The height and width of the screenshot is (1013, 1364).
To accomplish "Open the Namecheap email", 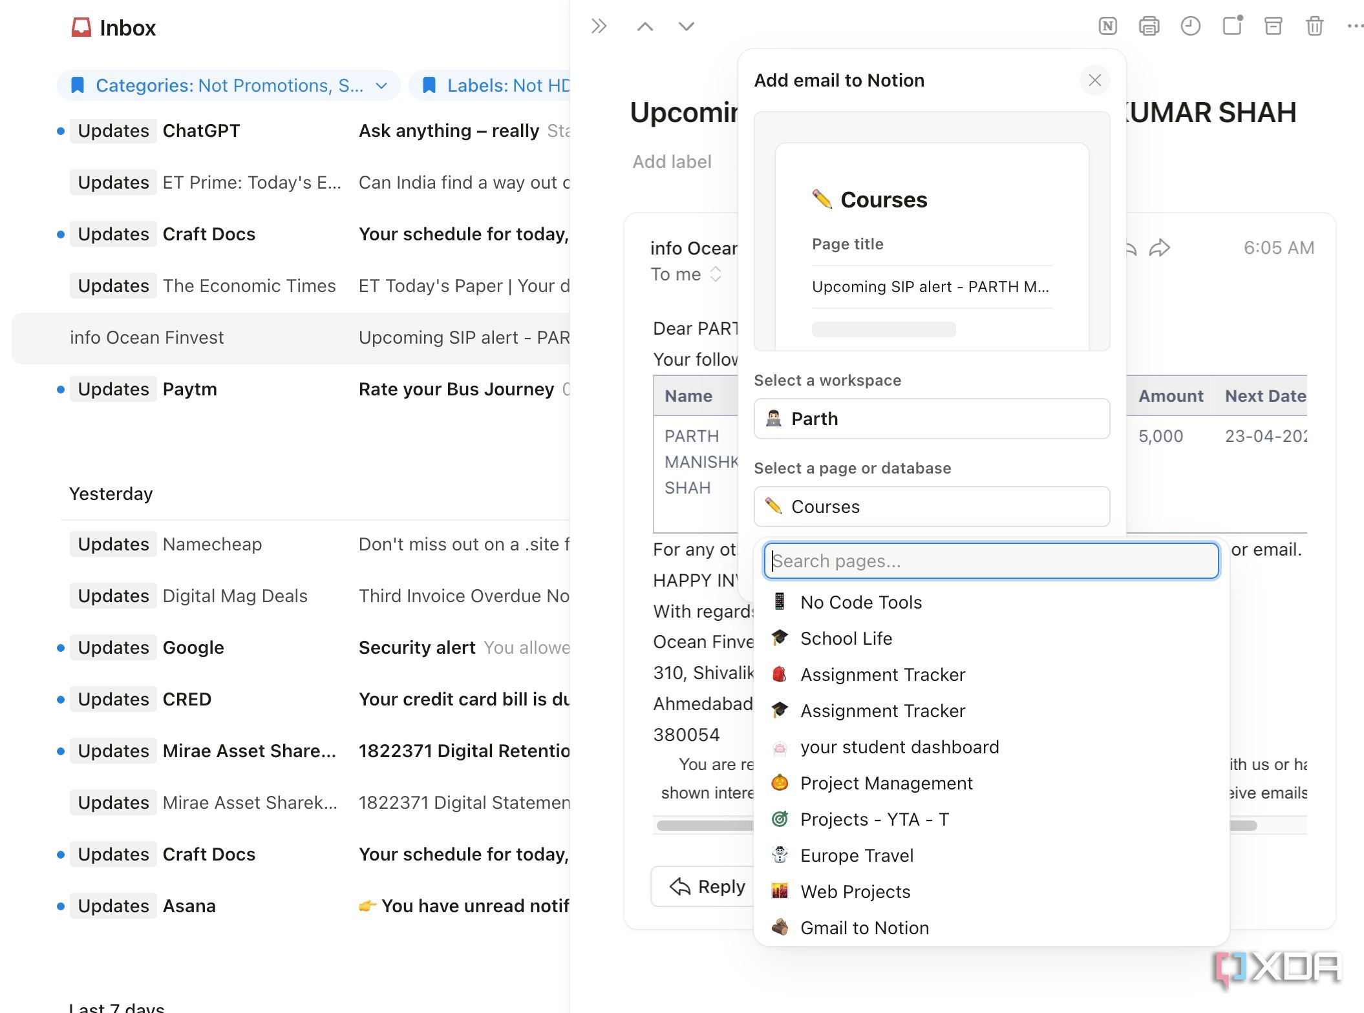I will pos(291,544).
